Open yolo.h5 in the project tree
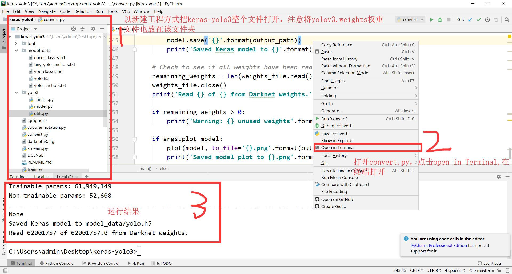 [x=41, y=78]
